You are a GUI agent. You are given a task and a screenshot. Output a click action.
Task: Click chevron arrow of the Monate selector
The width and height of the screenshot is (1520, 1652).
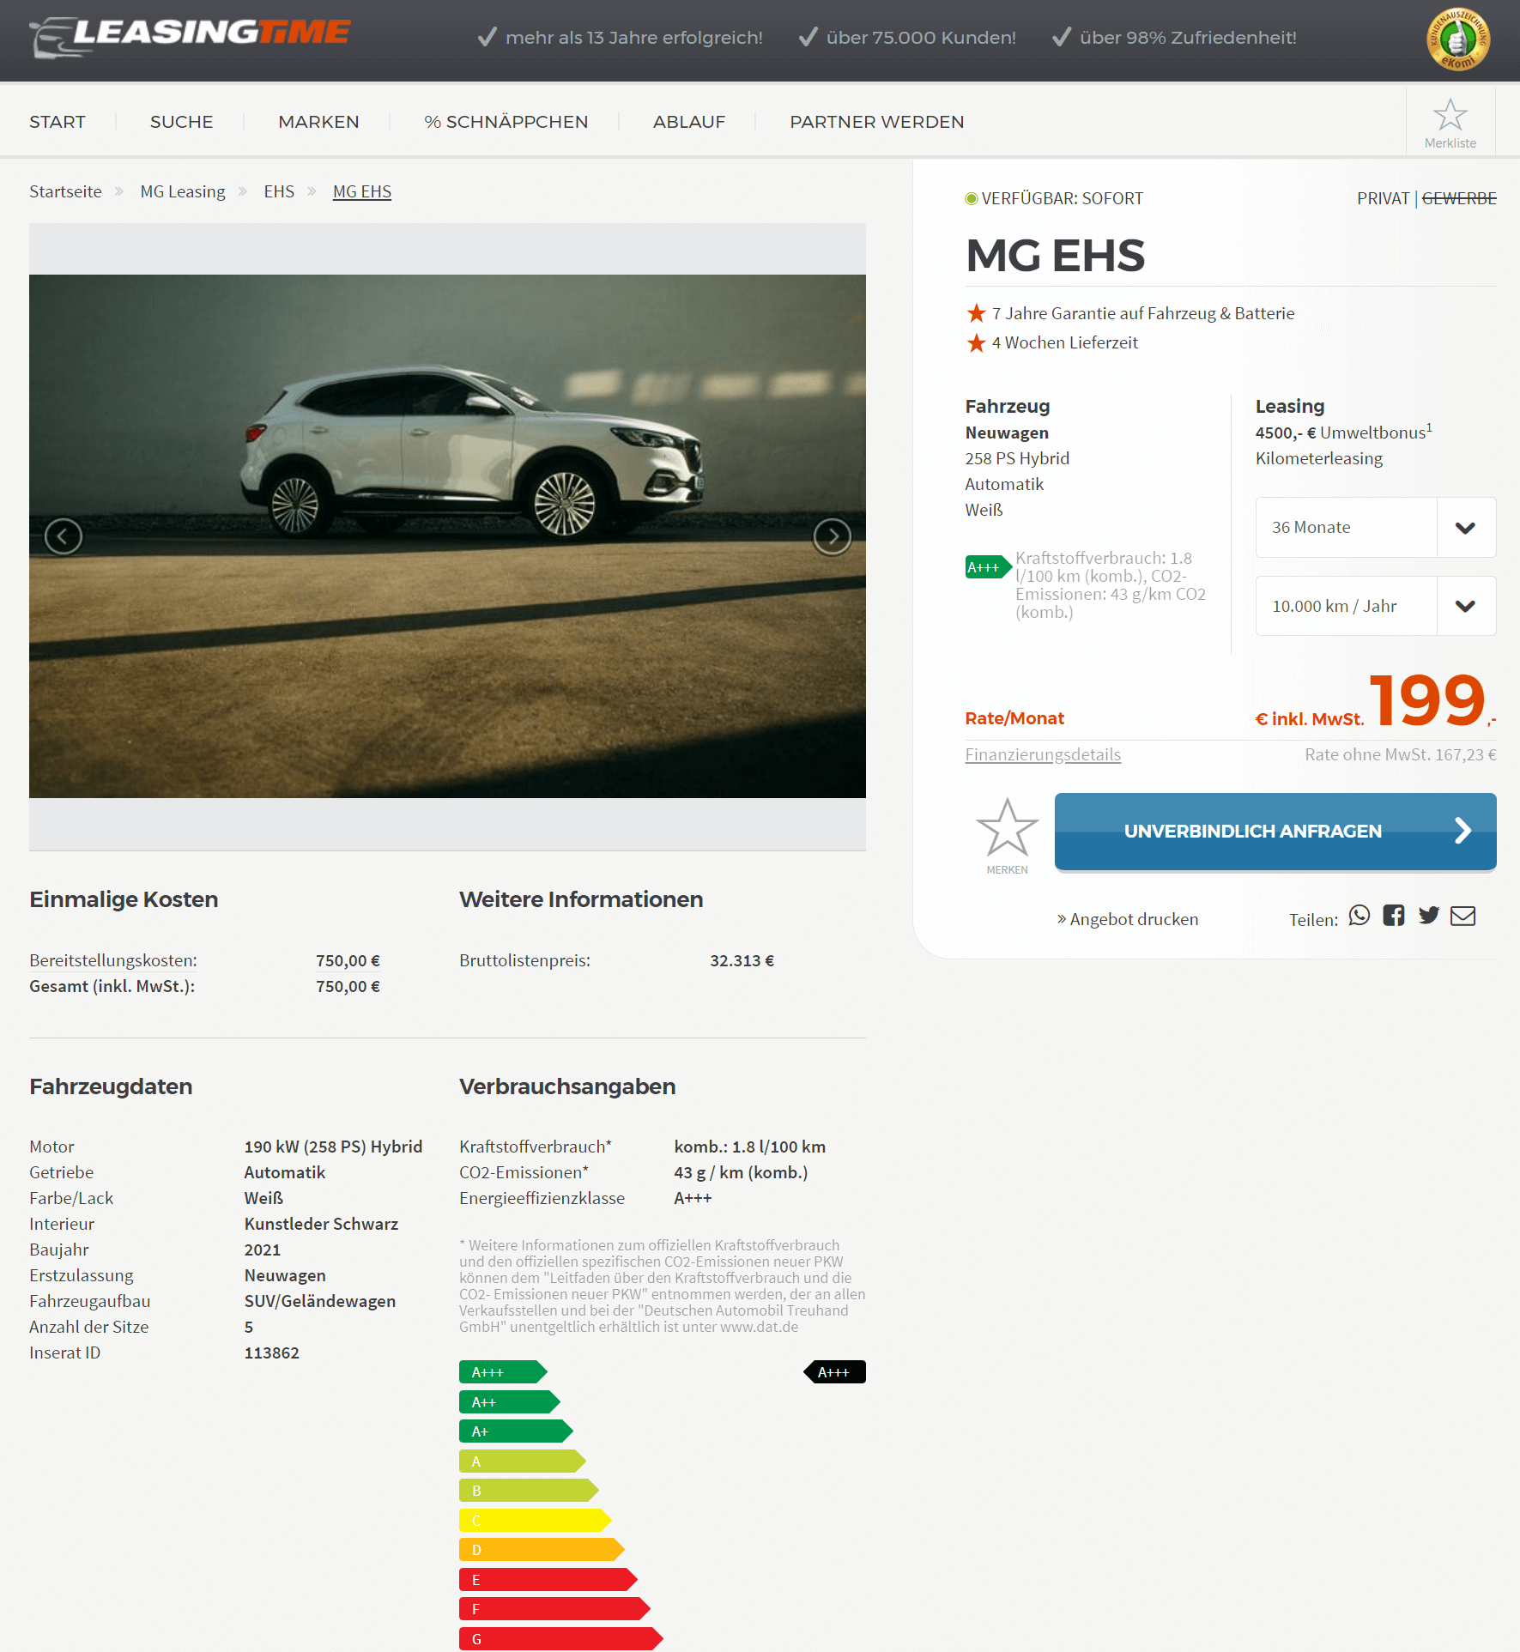pyautogui.click(x=1466, y=528)
